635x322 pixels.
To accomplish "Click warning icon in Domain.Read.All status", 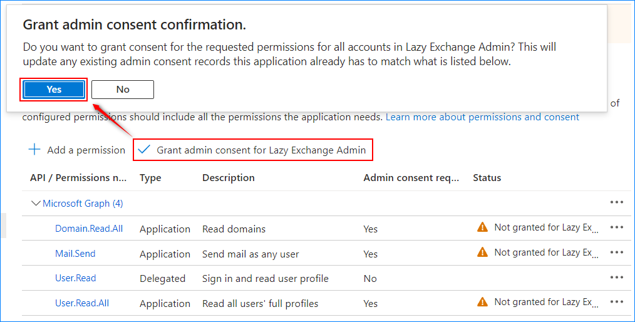I will tap(482, 227).
